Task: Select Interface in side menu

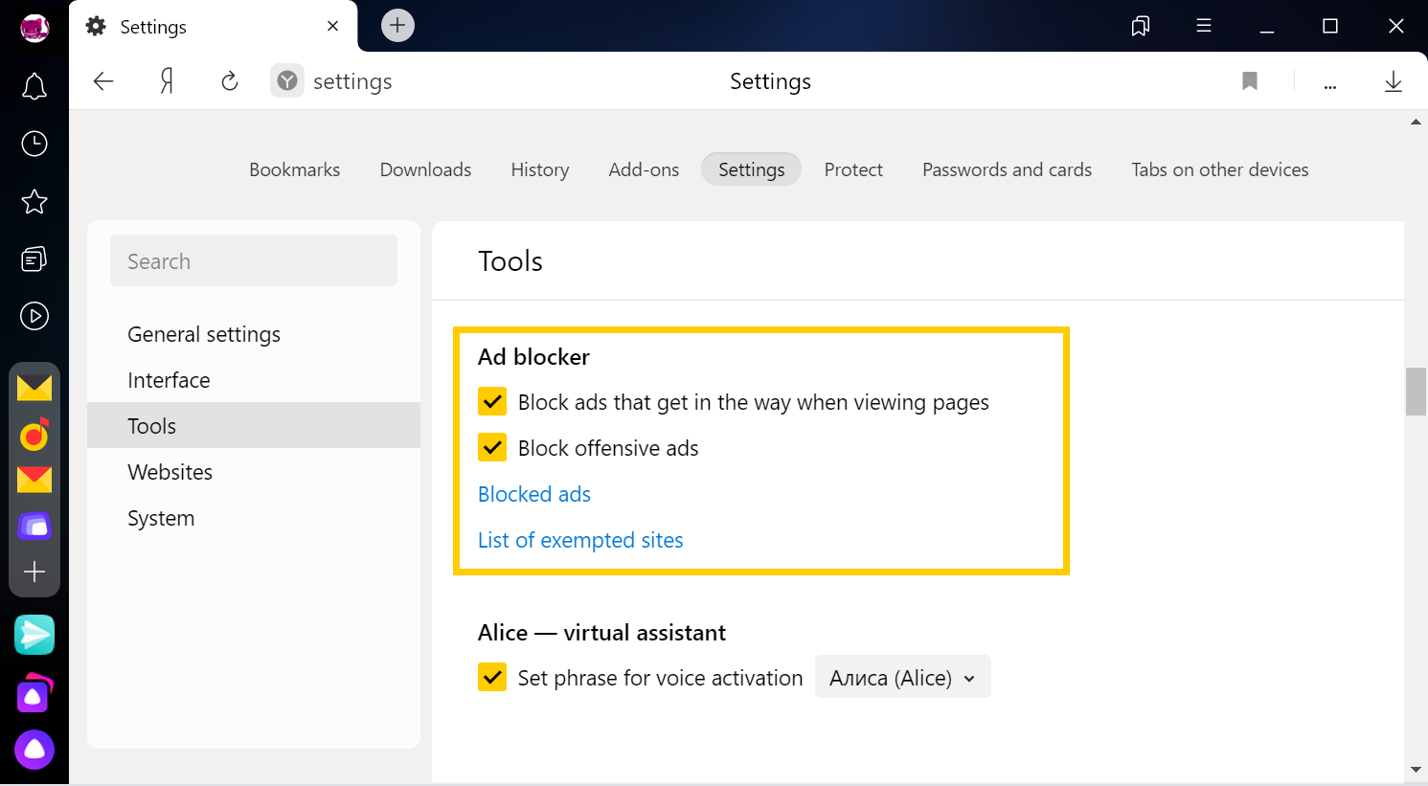Action: click(x=254, y=380)
